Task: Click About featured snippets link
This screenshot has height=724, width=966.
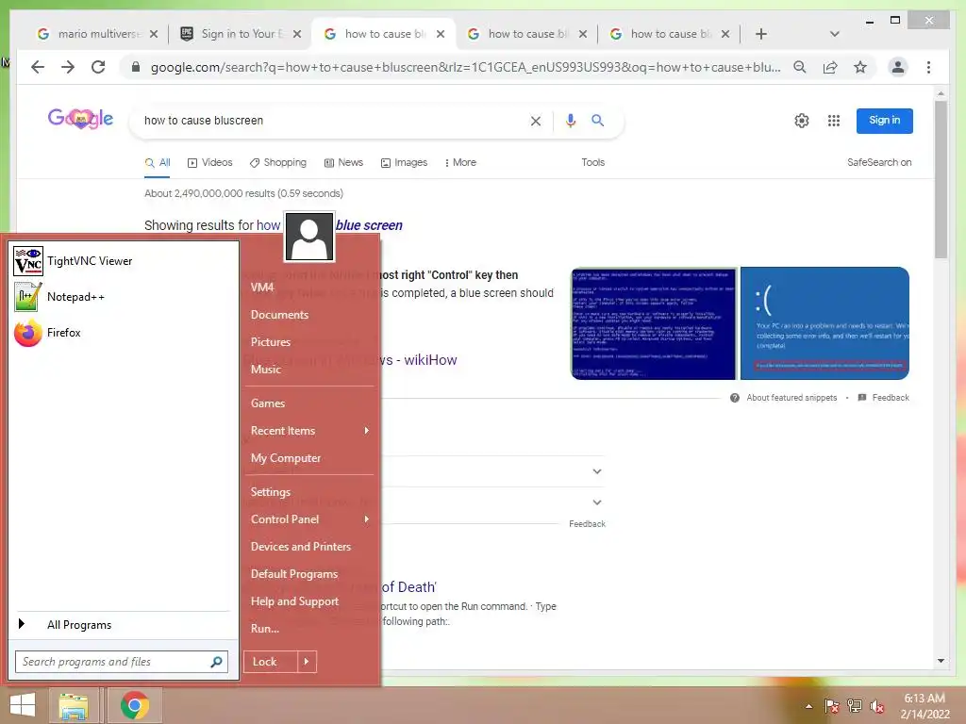Action: (x=791, y=398)
